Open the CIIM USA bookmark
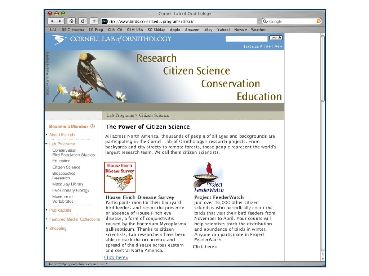369x276 pixels. pyautogui.click(x=135, y=29)
